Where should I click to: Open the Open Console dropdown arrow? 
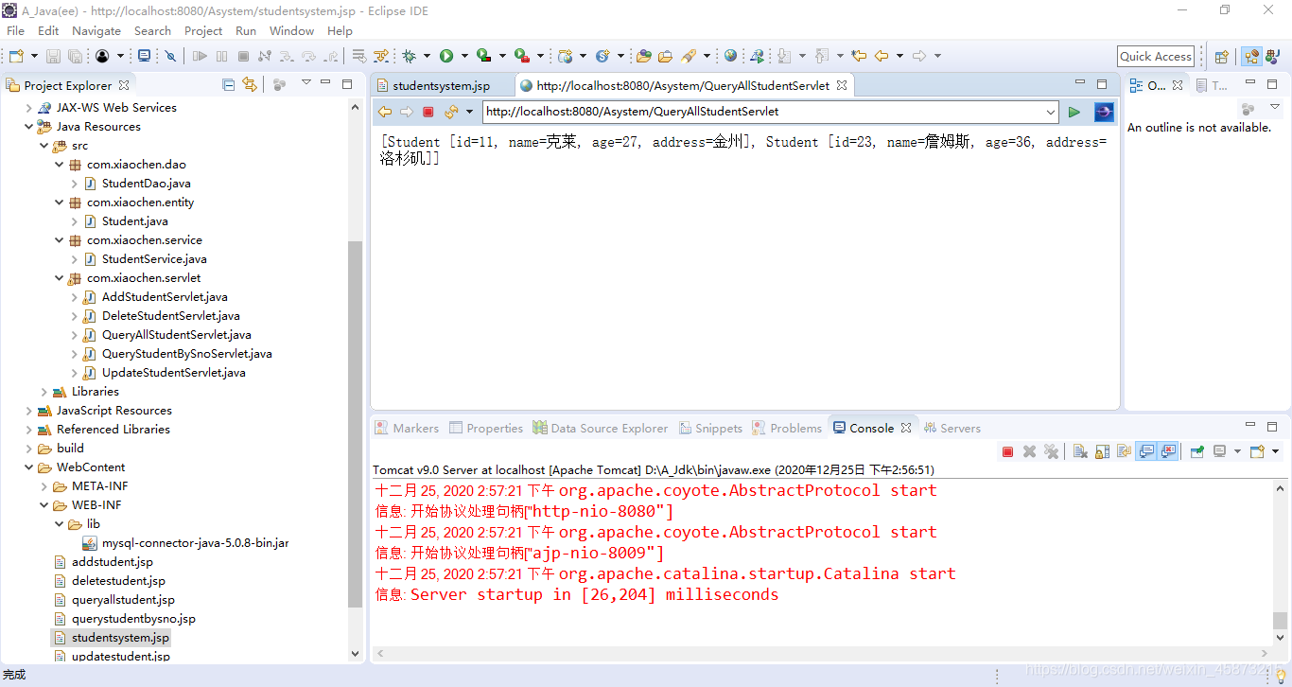coord(1275,452)
